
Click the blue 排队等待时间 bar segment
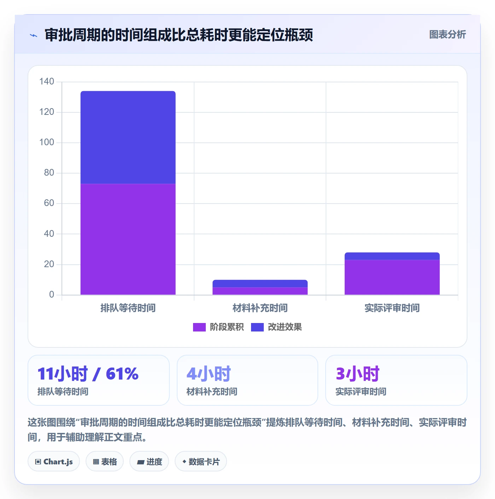[x=128, y=137]
